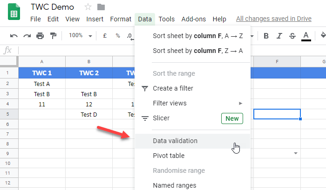Toggle strikethrough text formatting
Screen dimensions: 326x190
[292, 36]
